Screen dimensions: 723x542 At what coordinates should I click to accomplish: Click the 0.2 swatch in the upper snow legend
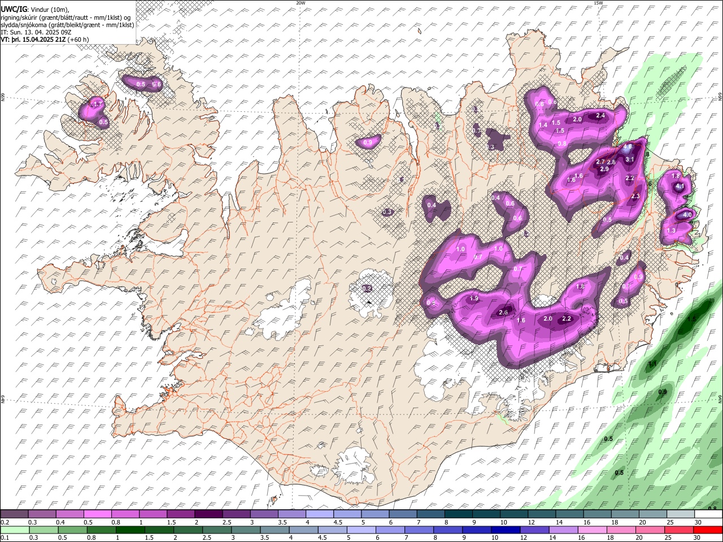tap(14, 514)
